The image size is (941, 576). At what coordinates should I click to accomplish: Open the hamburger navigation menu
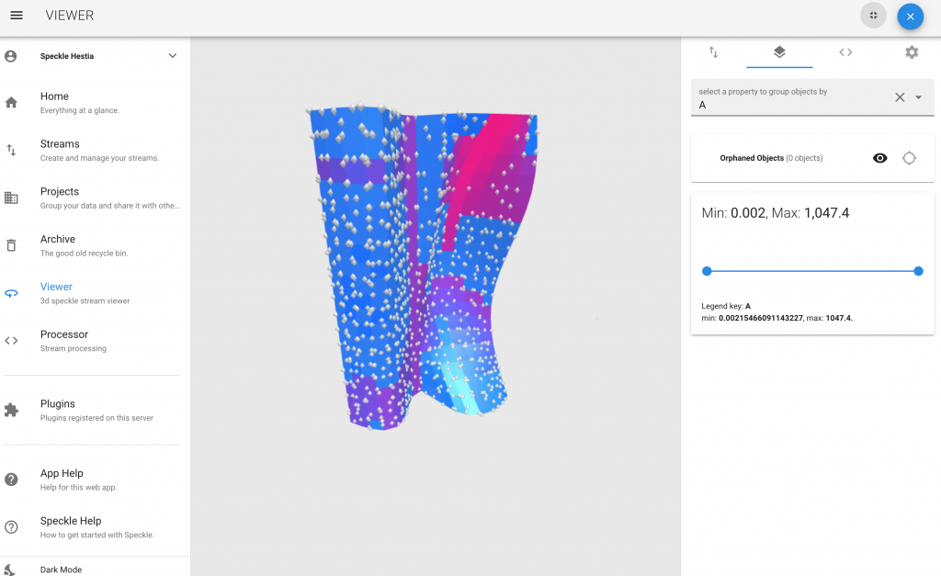click(x=17, y=16)
